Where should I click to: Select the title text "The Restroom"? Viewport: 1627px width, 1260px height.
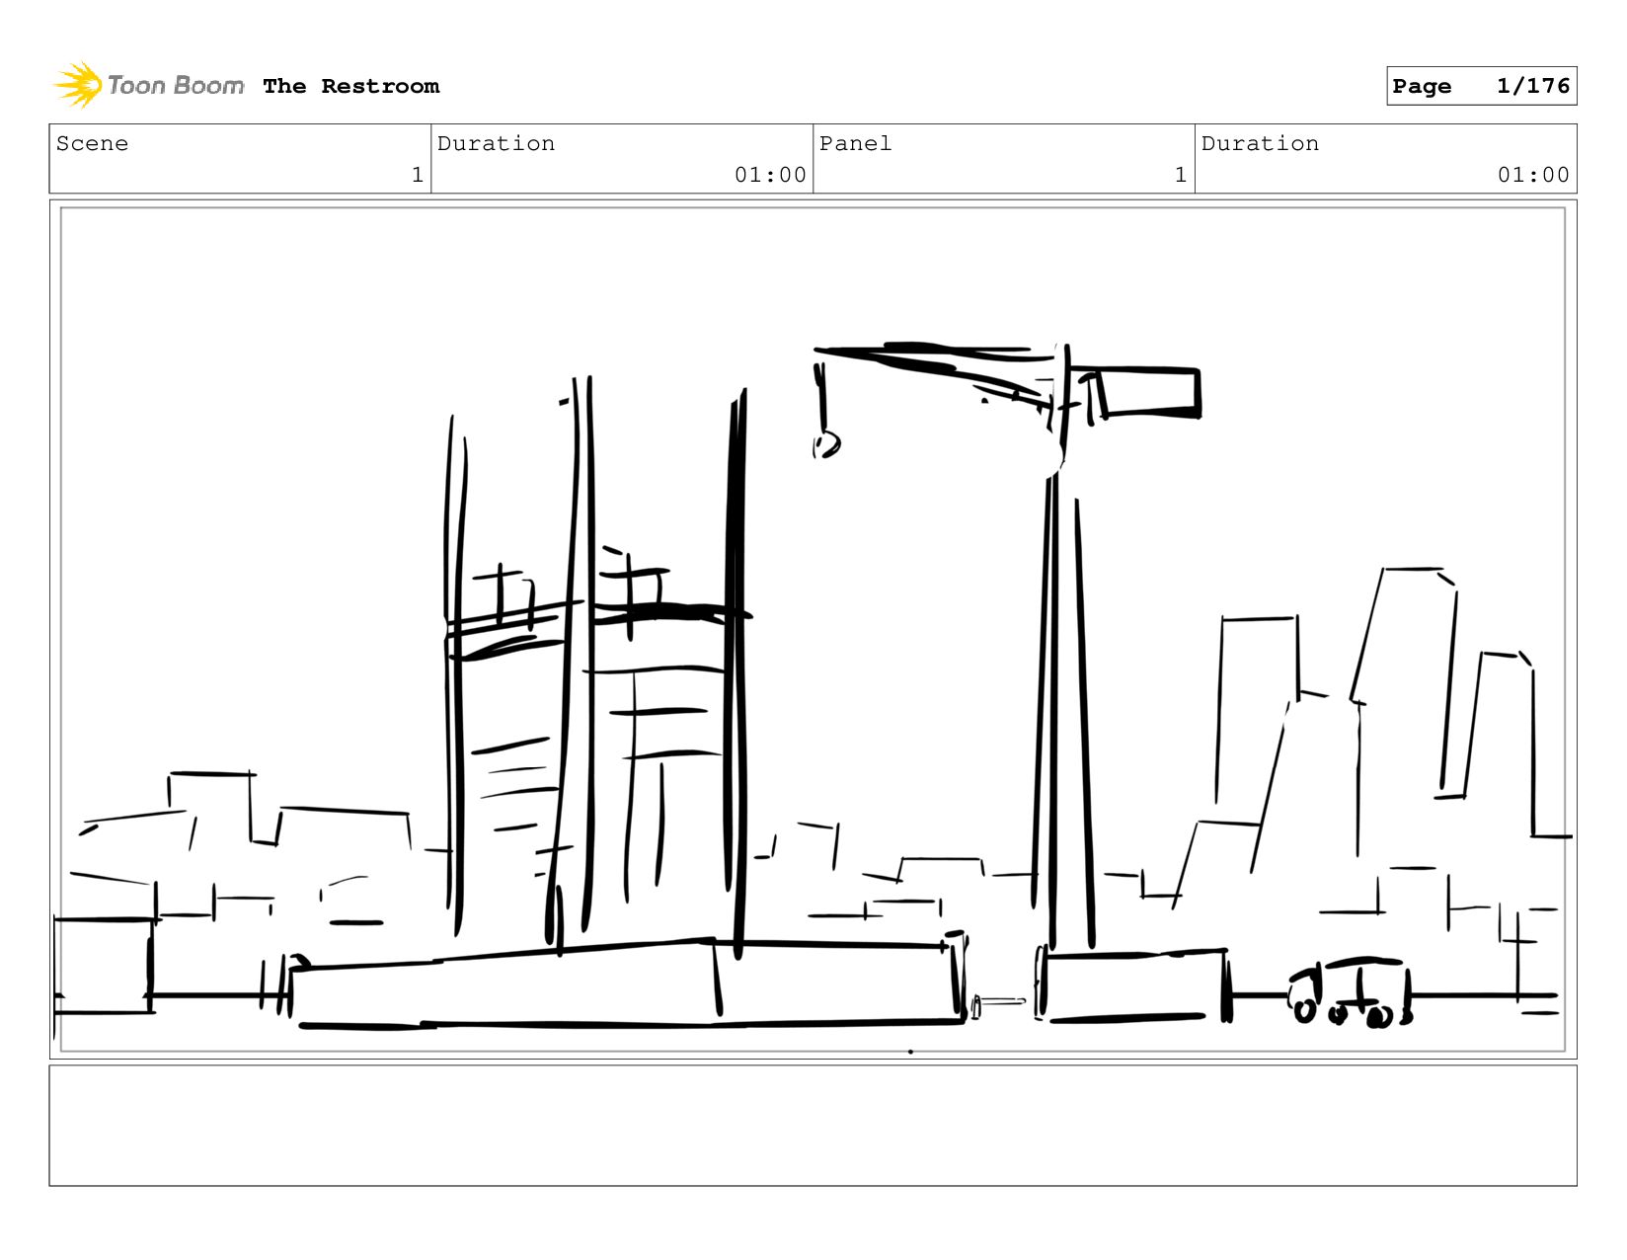click(351, 86)
